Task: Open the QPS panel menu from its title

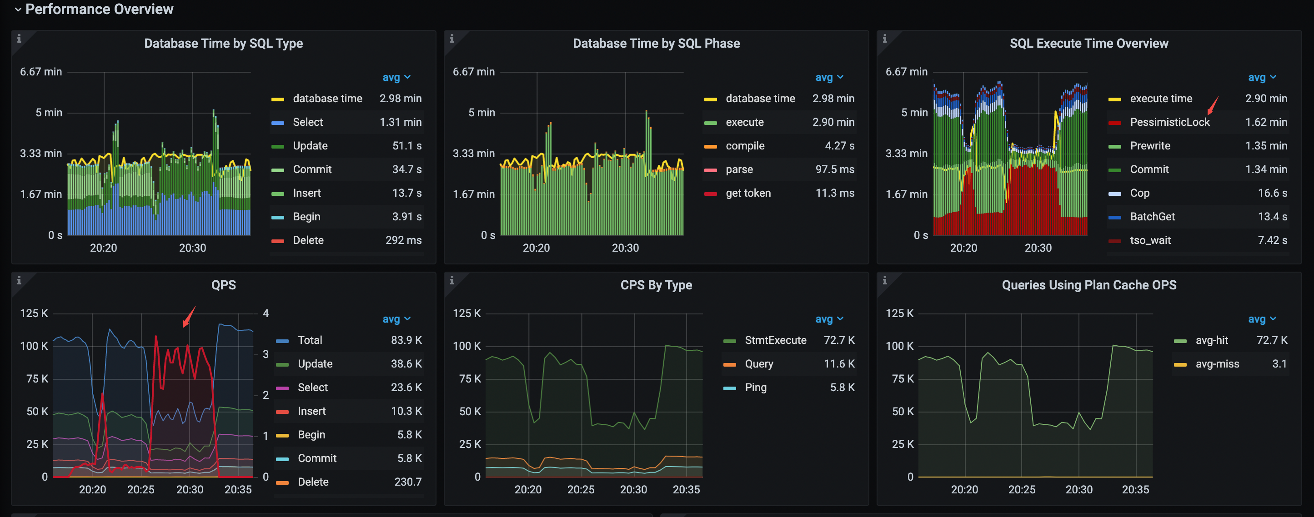Action: [223, 284]
